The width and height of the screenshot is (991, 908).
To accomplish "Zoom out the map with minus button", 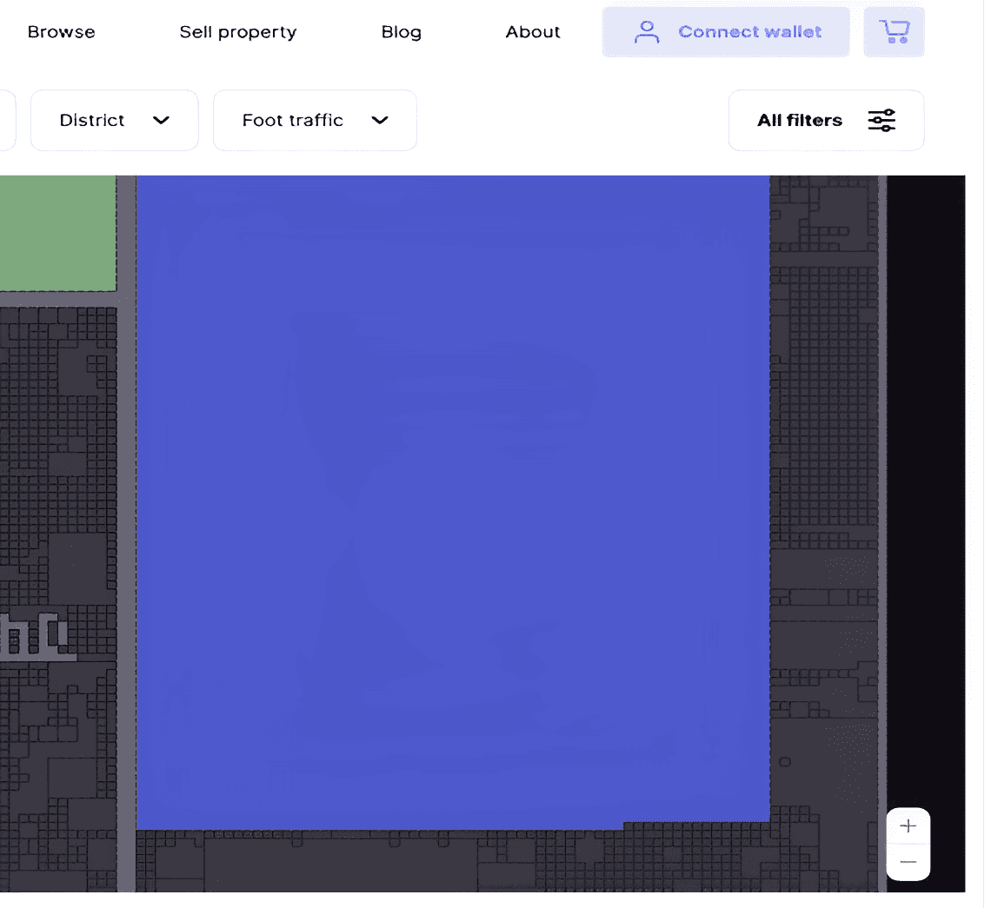I will [x=908, y=862].
